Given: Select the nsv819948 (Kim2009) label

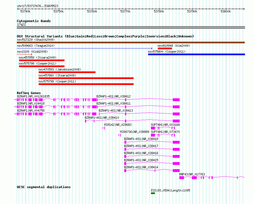Looking at the screenshot, I should 174,46.
